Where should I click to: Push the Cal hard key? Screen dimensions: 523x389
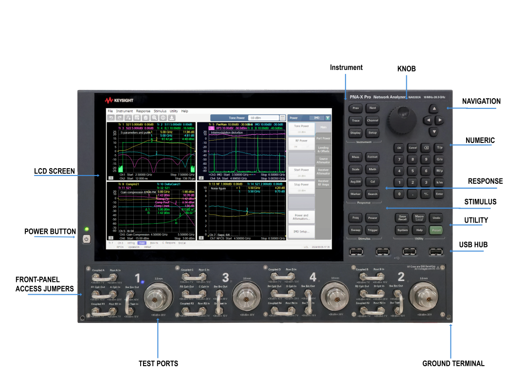pos(373,182)
